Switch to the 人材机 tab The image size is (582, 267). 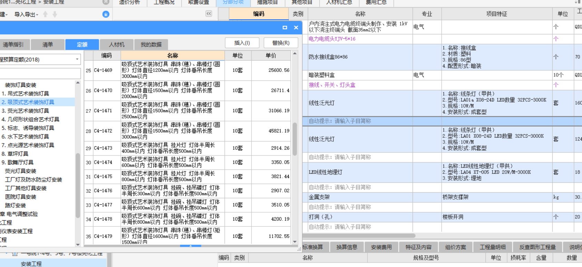[117, 44]
